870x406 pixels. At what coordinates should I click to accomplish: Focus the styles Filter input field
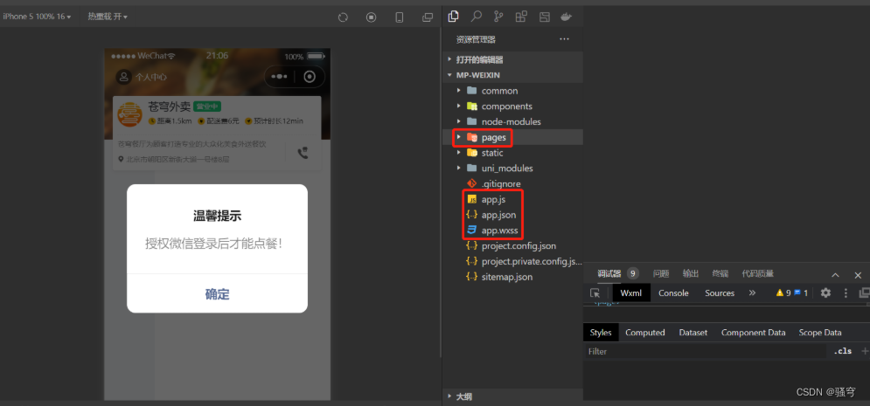pyautogui.click(x=706, y=351)
